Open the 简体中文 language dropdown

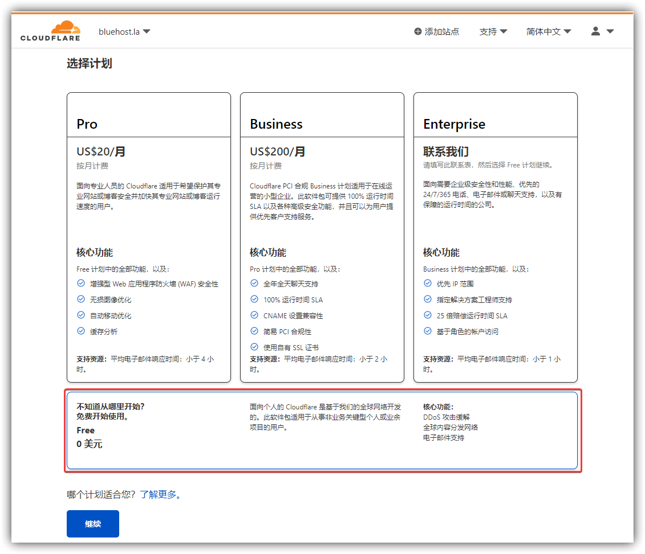coord(548,32)
